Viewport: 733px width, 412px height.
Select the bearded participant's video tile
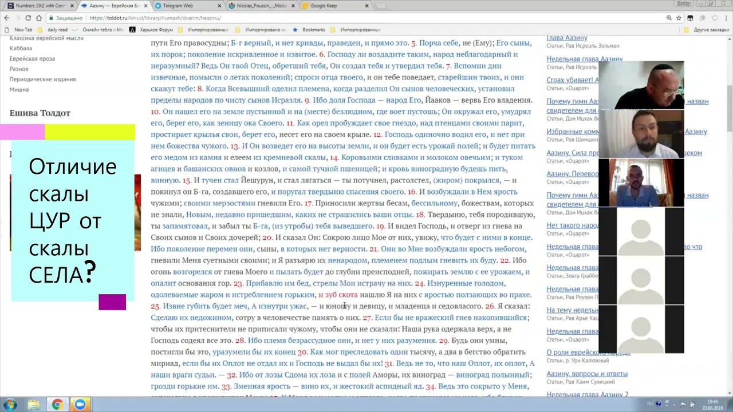pyautogui.click(x=641, y=134)
